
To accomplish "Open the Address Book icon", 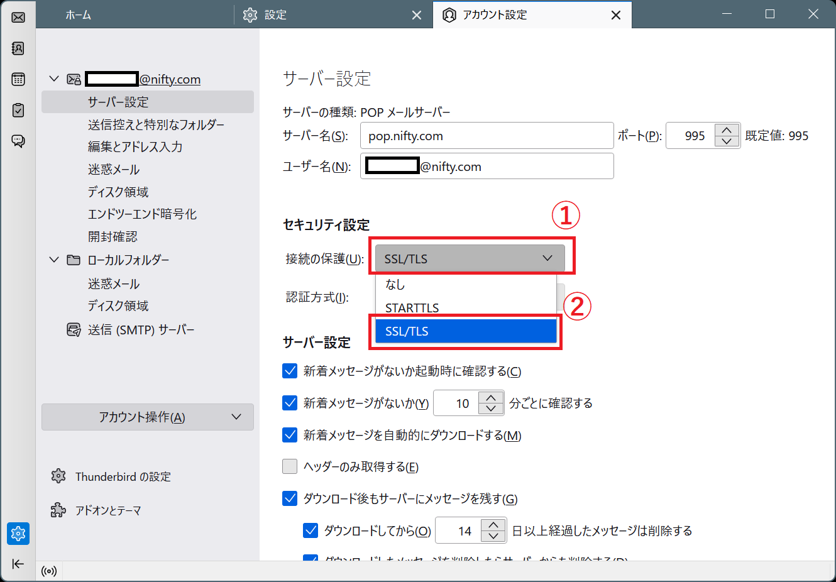I will tap(18, 48).
